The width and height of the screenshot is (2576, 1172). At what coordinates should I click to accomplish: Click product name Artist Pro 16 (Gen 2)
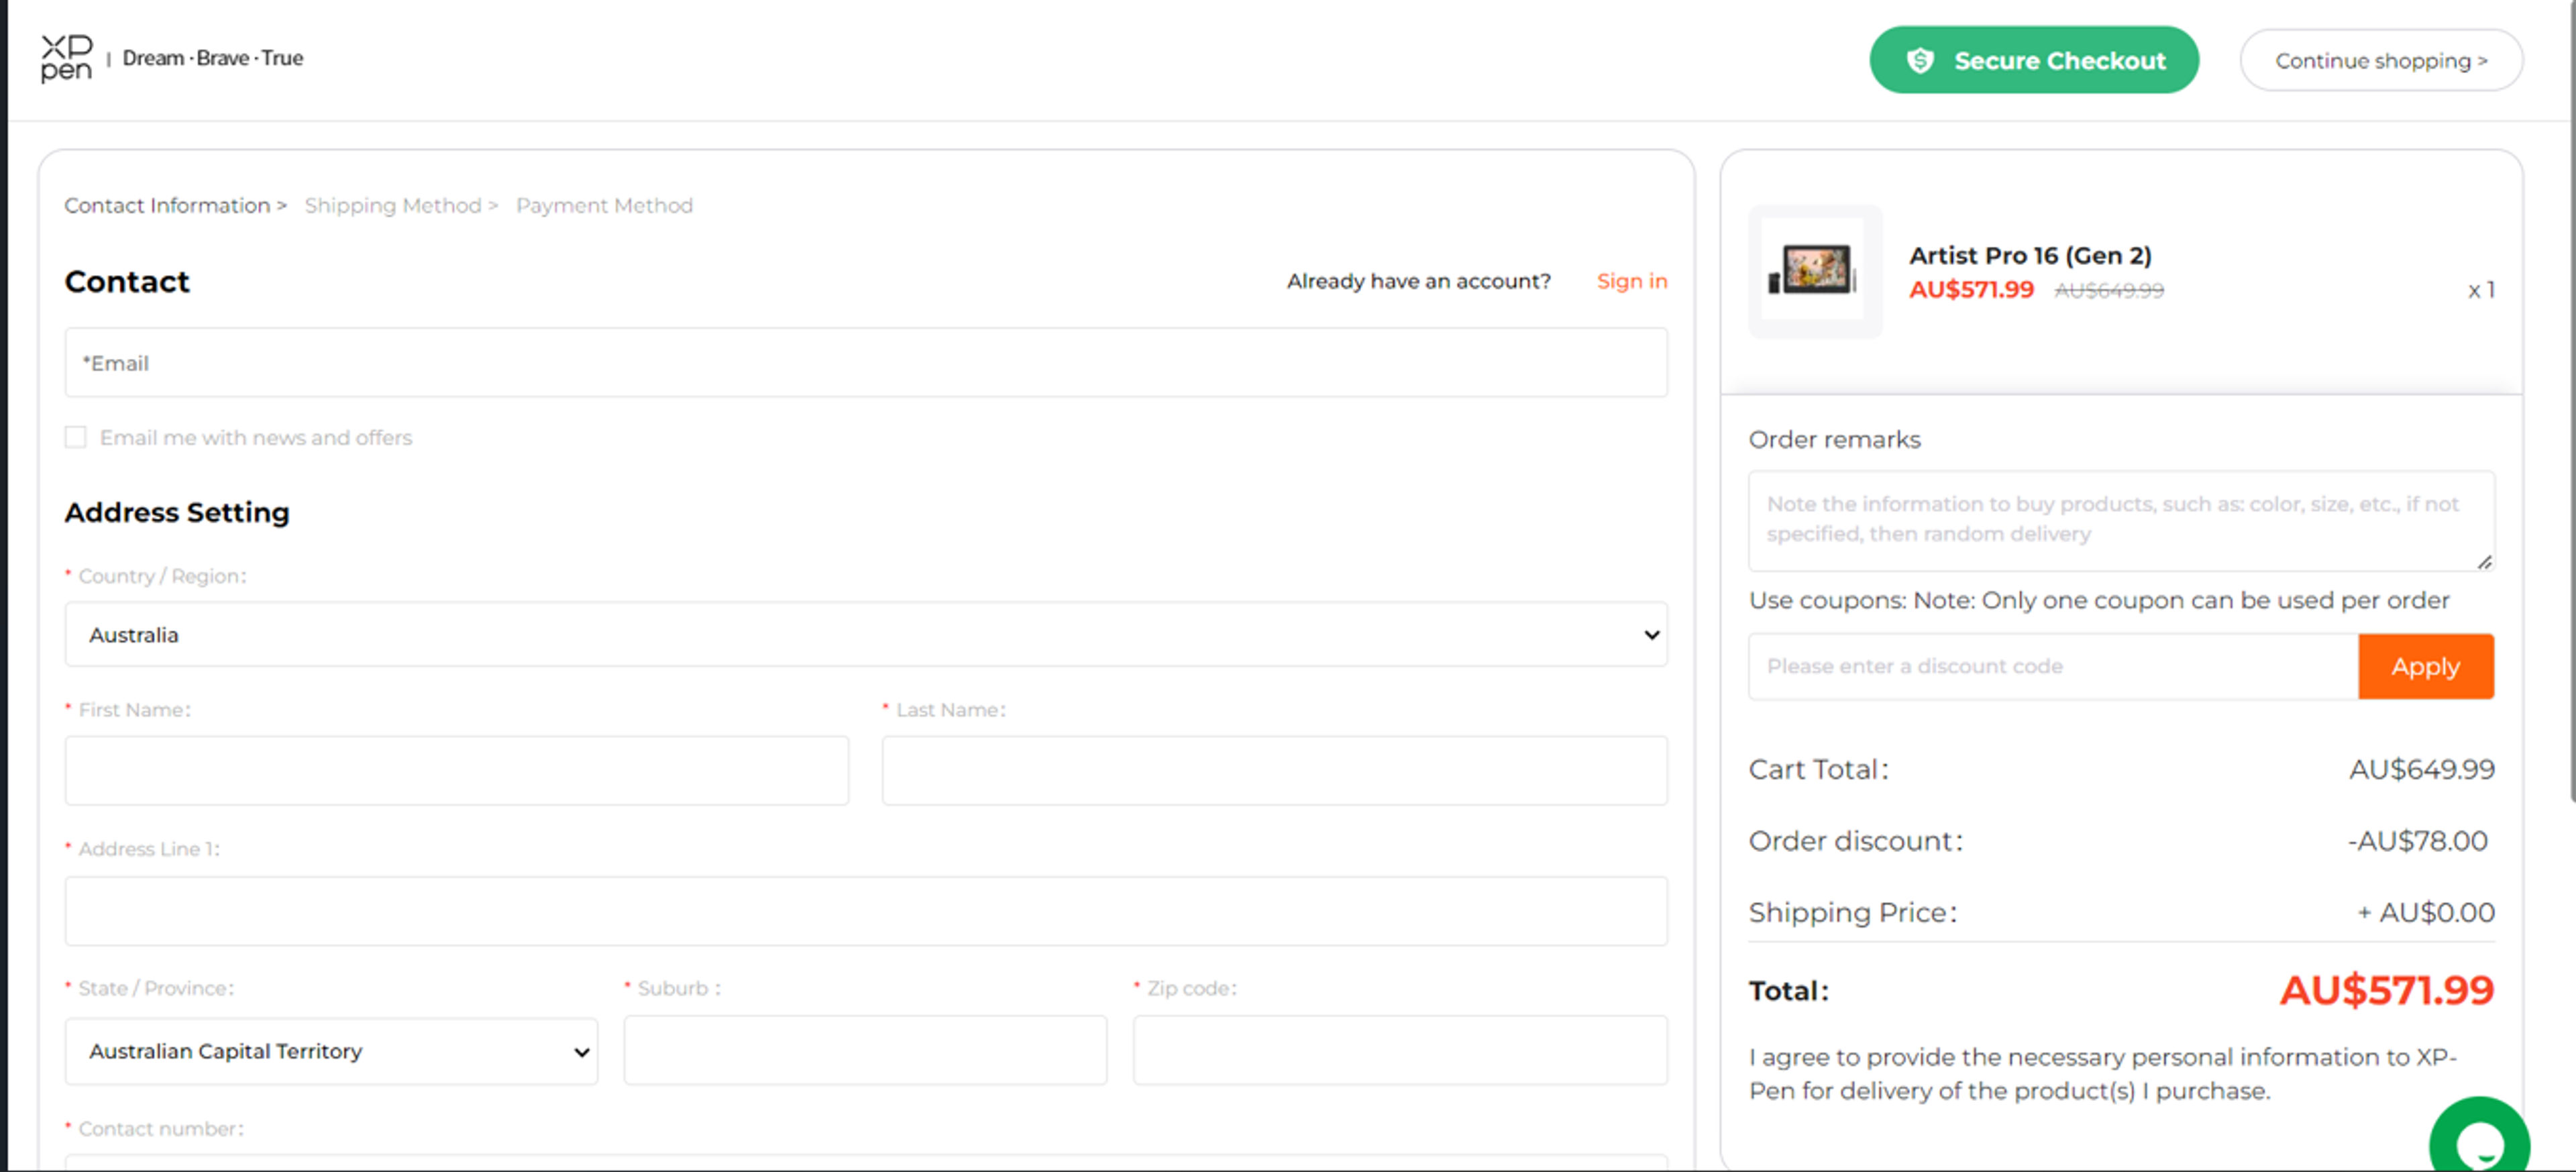click(2030, 255)
